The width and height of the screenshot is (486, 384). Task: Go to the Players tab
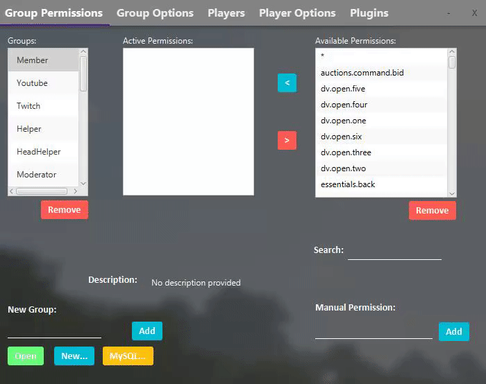[226, 13]
